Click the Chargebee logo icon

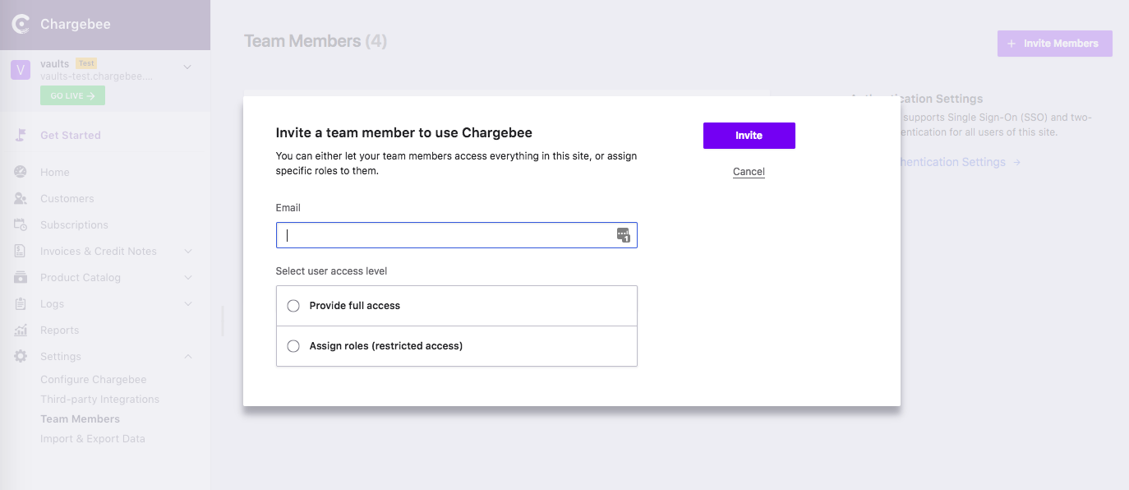21,25
